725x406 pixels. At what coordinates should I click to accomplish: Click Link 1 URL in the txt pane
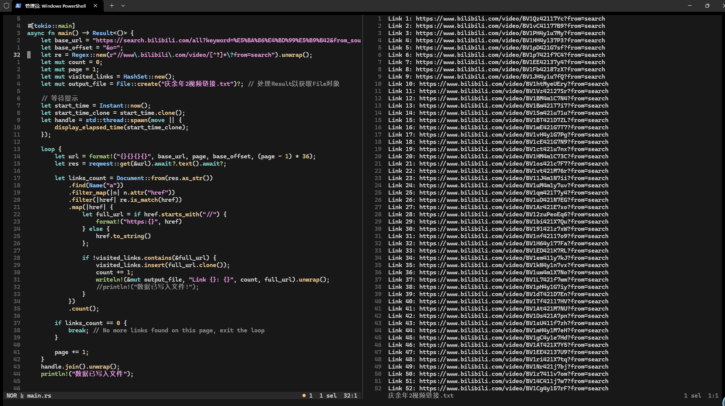(510, 19)
